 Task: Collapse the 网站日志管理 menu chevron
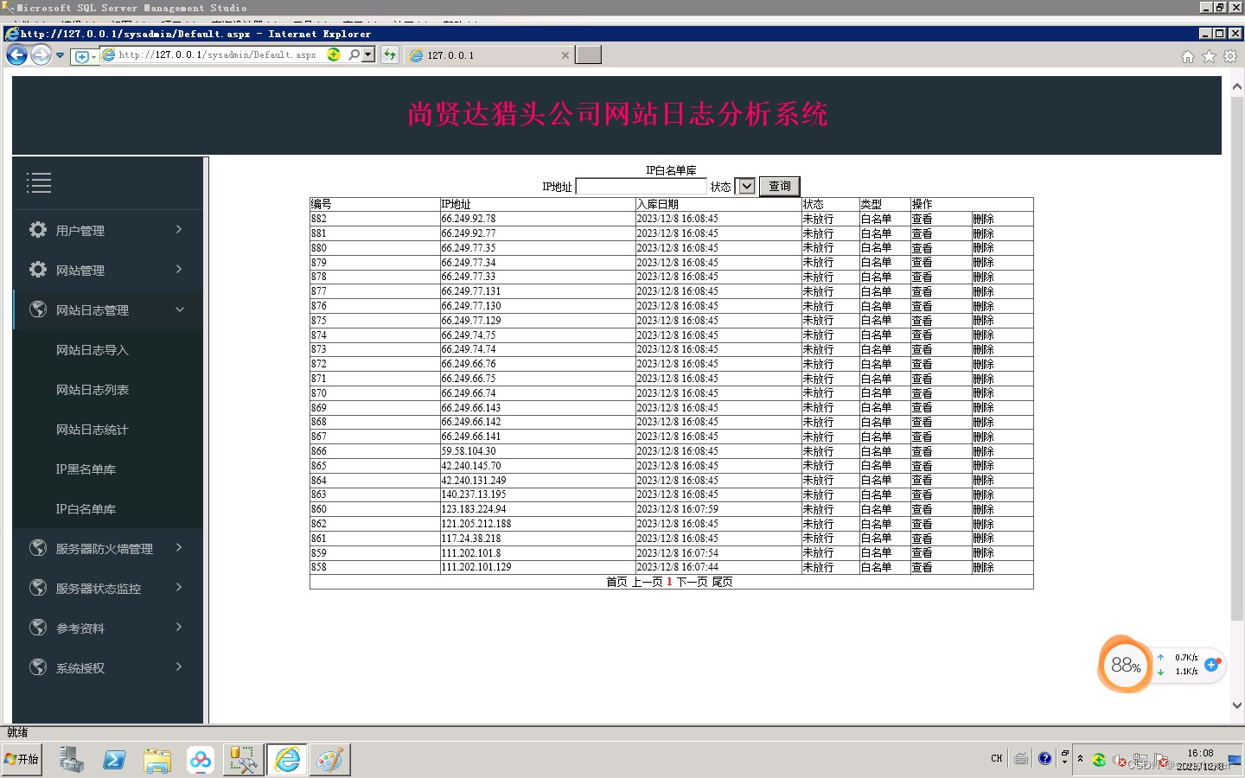pos(179,309)
